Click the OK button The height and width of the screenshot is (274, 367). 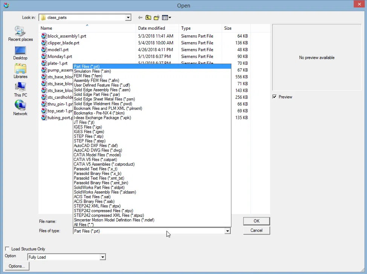257,221
